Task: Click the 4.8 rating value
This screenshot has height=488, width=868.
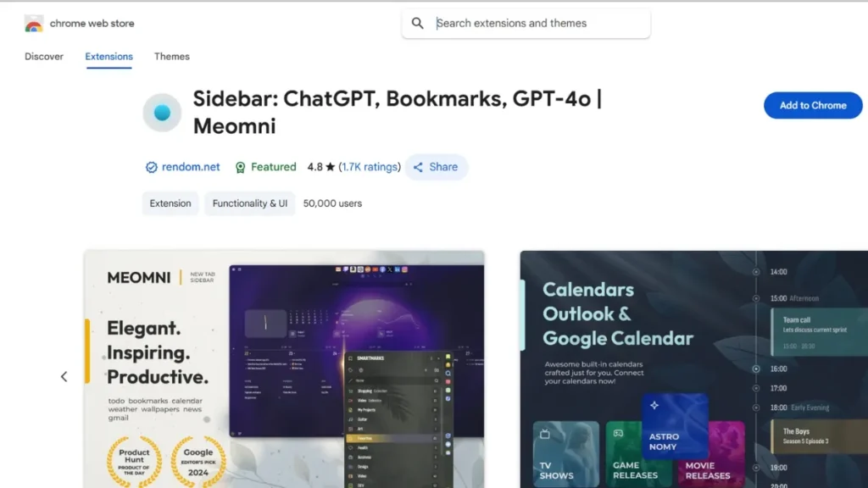Action: (315, 167)
